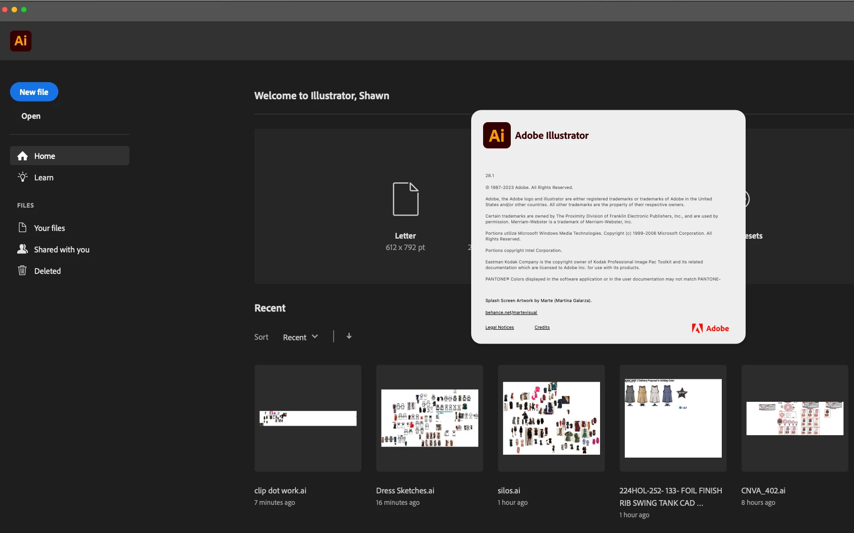Click the Deleted trash icon
This screenshot has height=533, width=854.
22,271
